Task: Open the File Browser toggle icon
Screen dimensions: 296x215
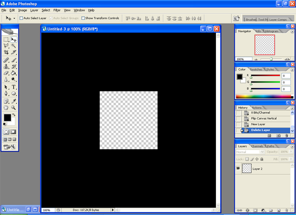Action: pos(236,19)
